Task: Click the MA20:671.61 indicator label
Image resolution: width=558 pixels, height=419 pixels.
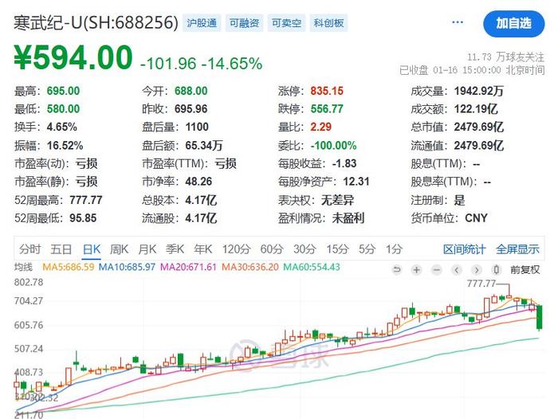Action: pyautogui.click(x=188, y=267)
